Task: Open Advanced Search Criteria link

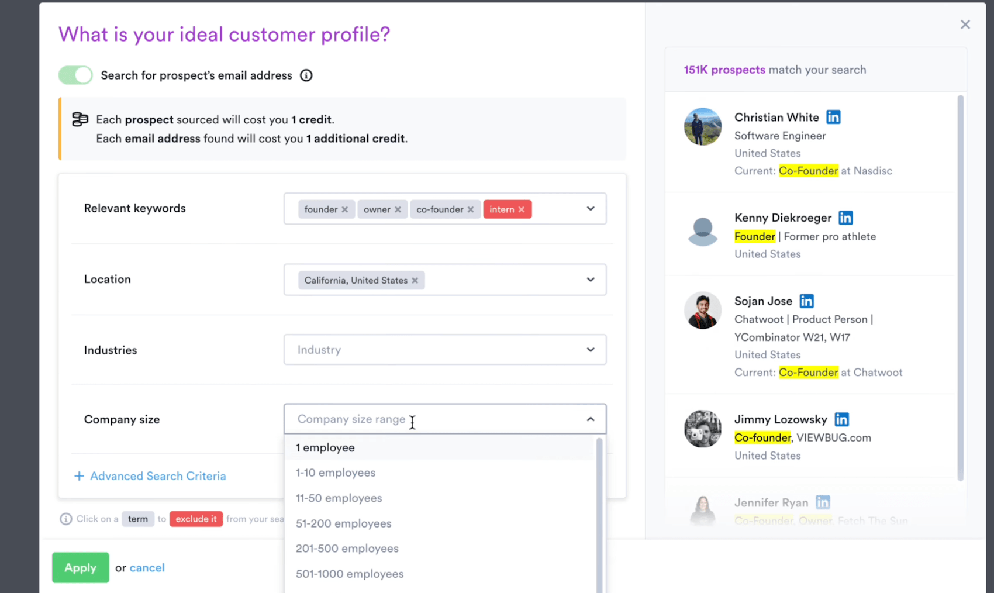Action: tap(158, 476)
